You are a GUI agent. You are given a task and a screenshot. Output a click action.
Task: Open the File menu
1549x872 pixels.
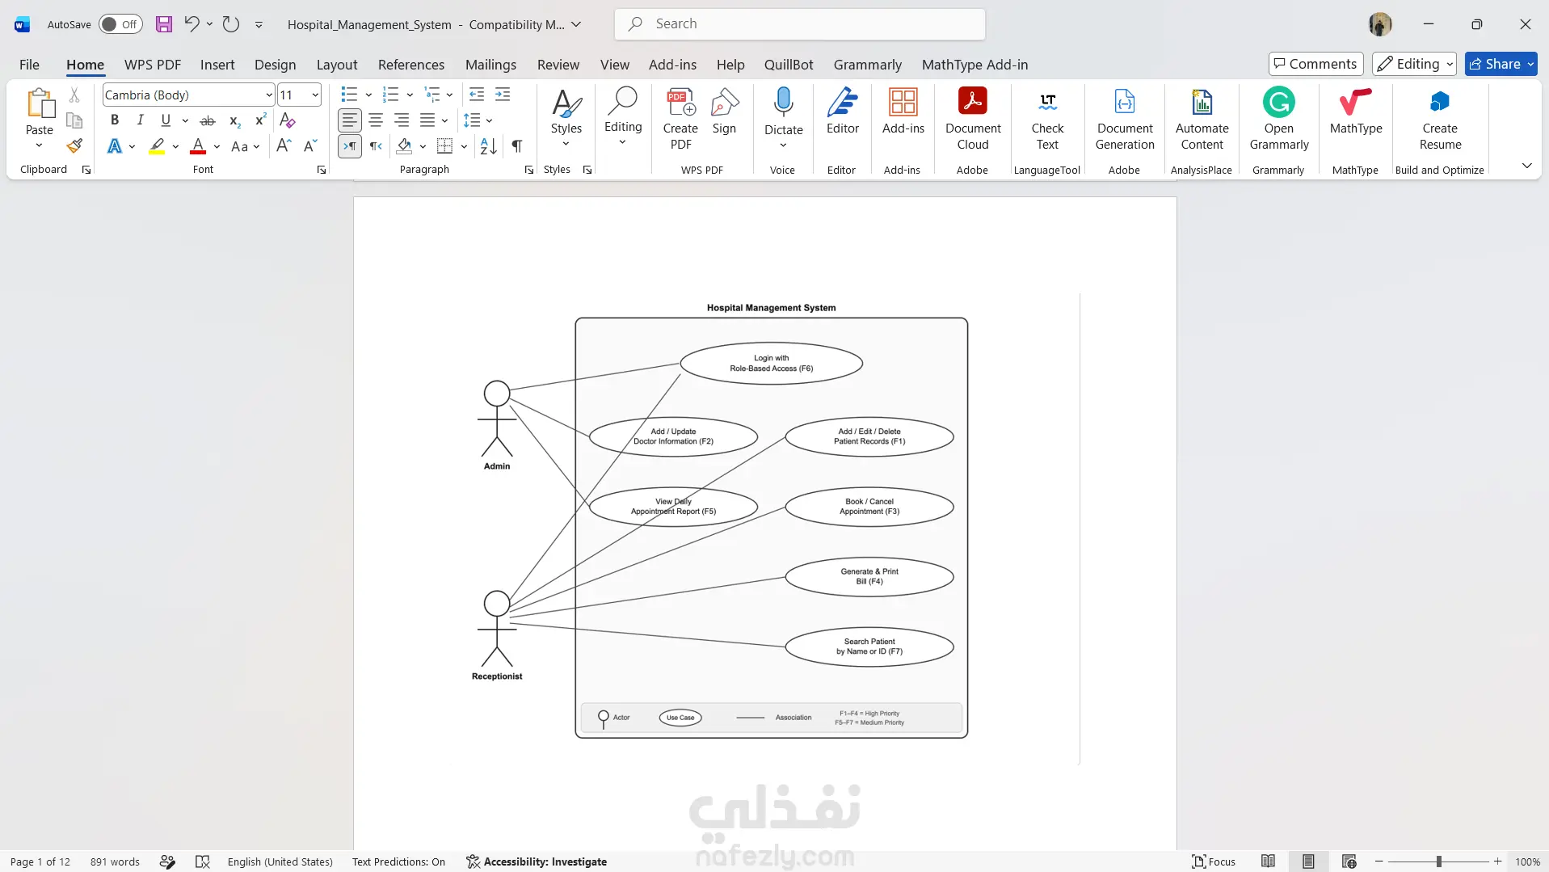tap(29, 65)
